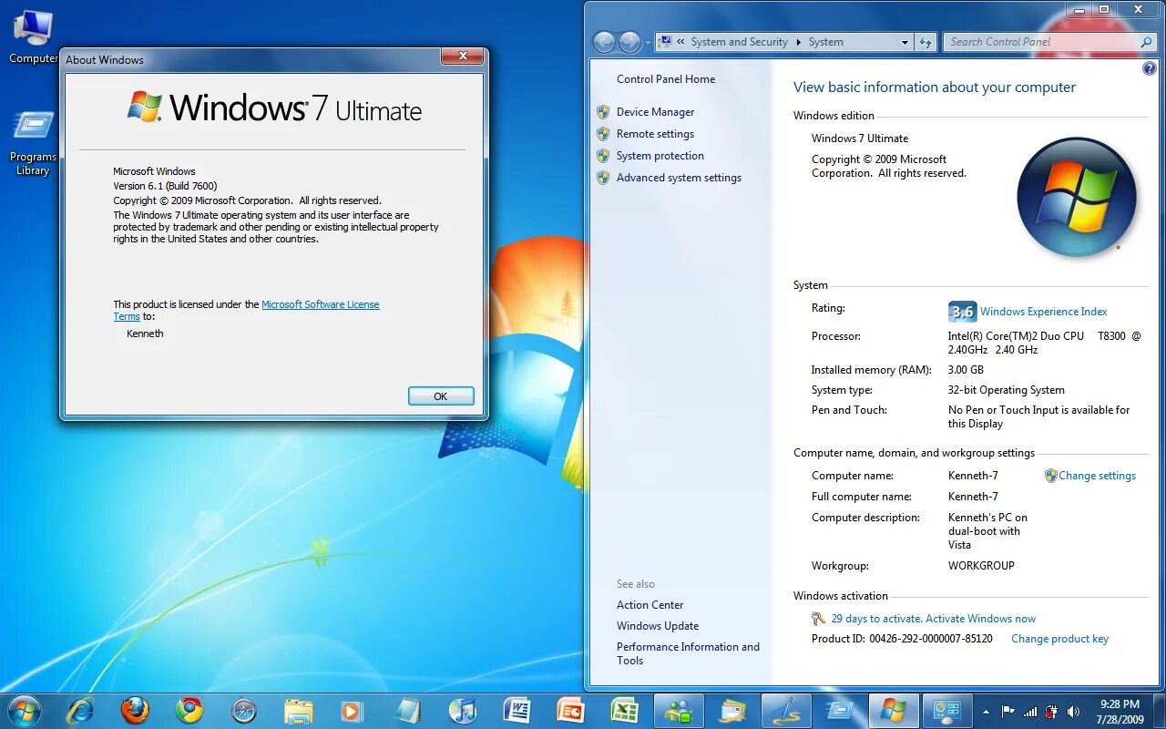Open the Microsoft Software License Terms link
This screenshot has width=1166, height=729.
(x=321, y=304)
